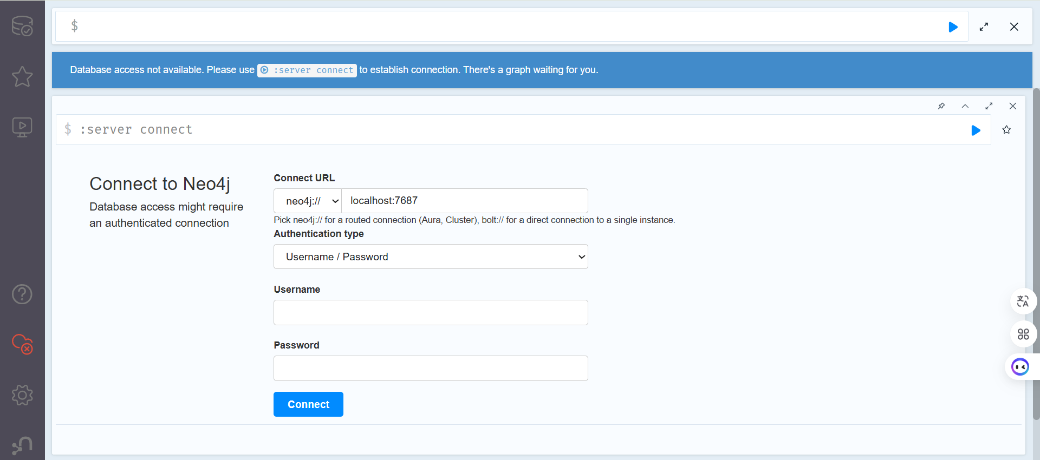Collapse the server connect frame

(965, 106)
